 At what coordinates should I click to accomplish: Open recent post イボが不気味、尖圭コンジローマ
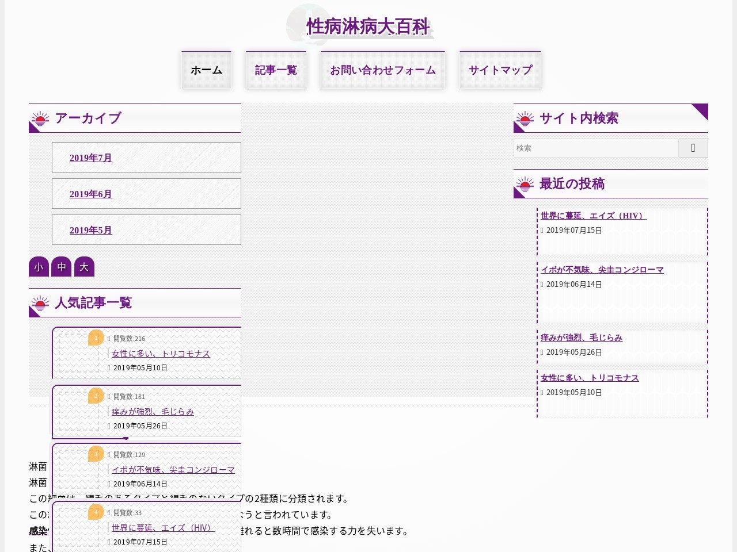click(x=602, y=270)
